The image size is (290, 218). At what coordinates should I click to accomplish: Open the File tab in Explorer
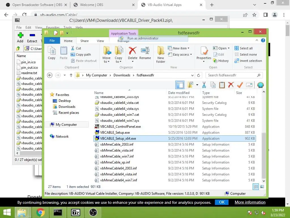click(52, 41)
